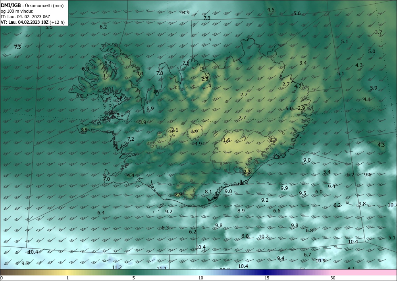This screenshot has height=281, width=397.
Task: Click the map value "5.5"
Action: 49,27
